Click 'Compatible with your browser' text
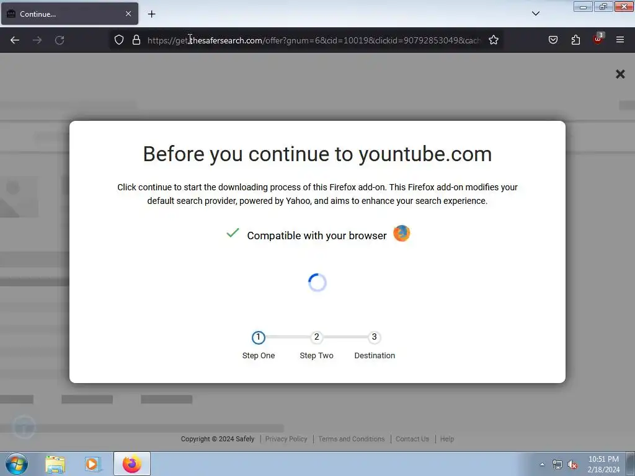The height and width of the screenshot is (476, 635). [317, 236]
